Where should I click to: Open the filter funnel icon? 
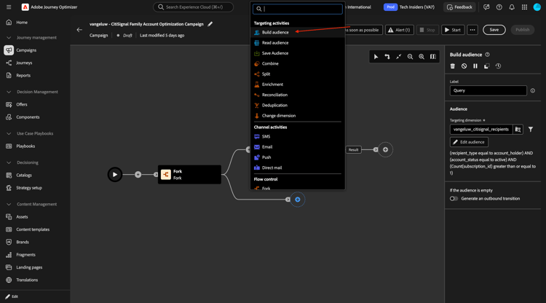[530, 129]
